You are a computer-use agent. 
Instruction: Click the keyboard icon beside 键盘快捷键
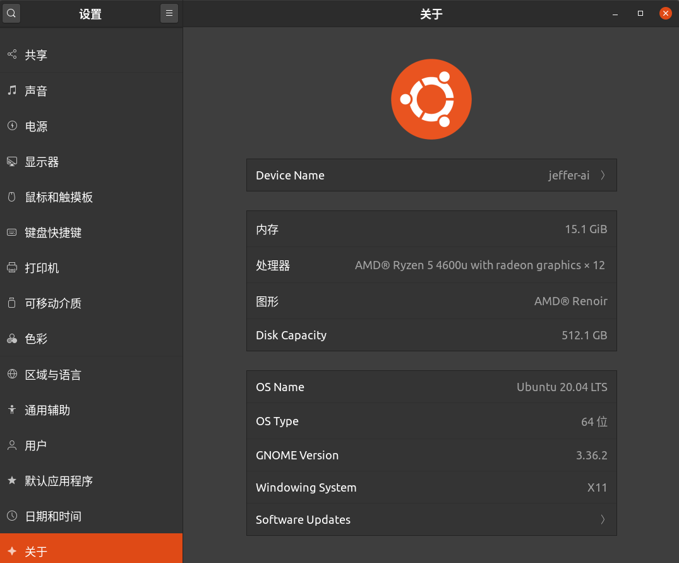click(x=12, y=233)
